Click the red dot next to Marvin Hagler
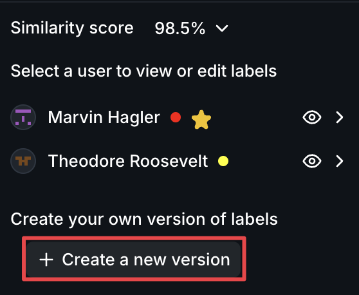The height and width of the screenshot is (295, 359). coord(176,117)
